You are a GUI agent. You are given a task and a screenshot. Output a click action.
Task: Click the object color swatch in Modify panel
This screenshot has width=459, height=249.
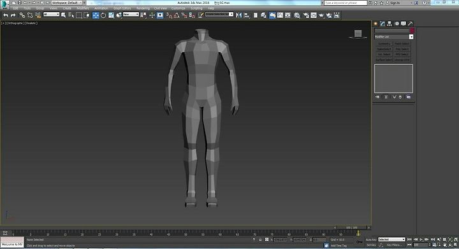click(412, 31)
